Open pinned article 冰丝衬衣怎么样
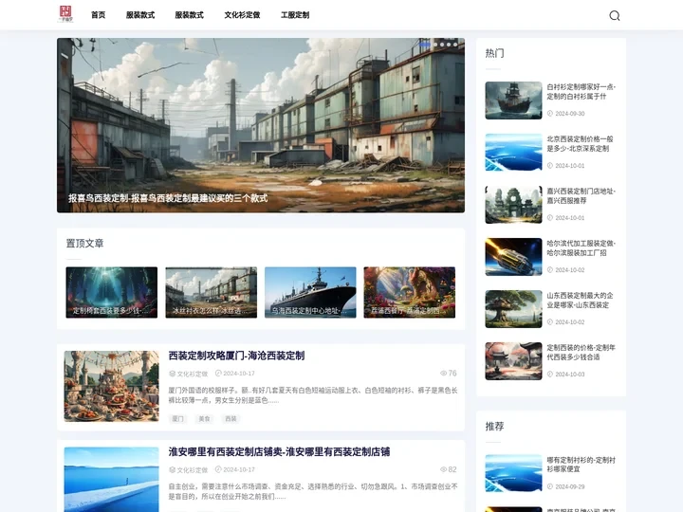 (211, 292)
